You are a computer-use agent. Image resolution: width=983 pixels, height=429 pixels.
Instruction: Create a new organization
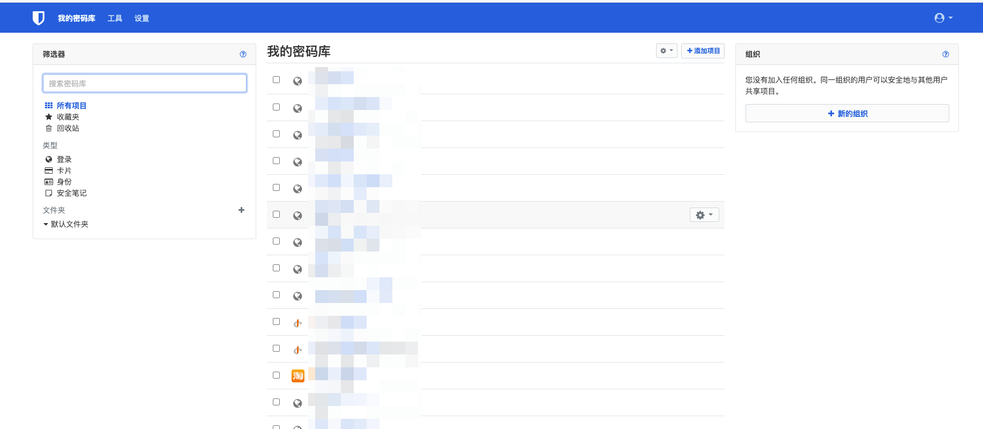(847, 114)
